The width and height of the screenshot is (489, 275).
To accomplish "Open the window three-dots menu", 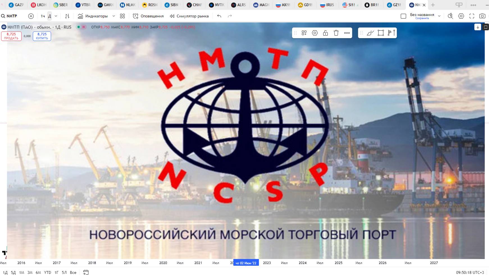I will [x=473, y=5].
